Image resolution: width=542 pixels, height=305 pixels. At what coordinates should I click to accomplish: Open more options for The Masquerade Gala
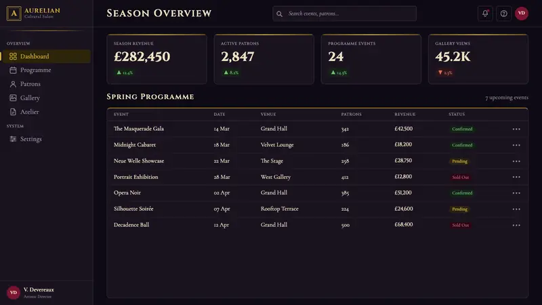[x=516, y=129]
